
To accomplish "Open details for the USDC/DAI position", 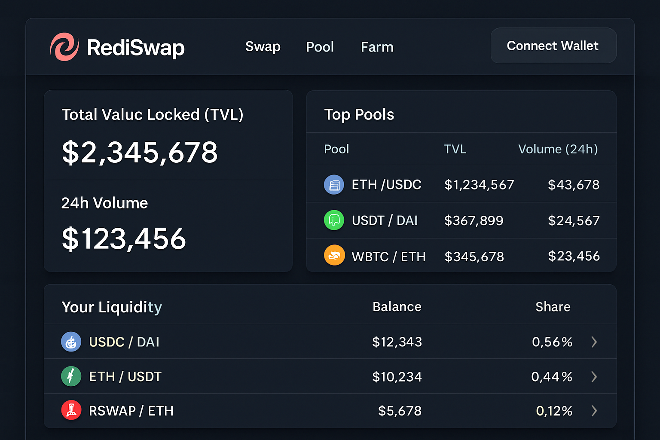I will point(594,342).
